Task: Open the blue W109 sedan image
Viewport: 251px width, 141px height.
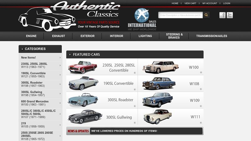Action: (x=158, y=100)
